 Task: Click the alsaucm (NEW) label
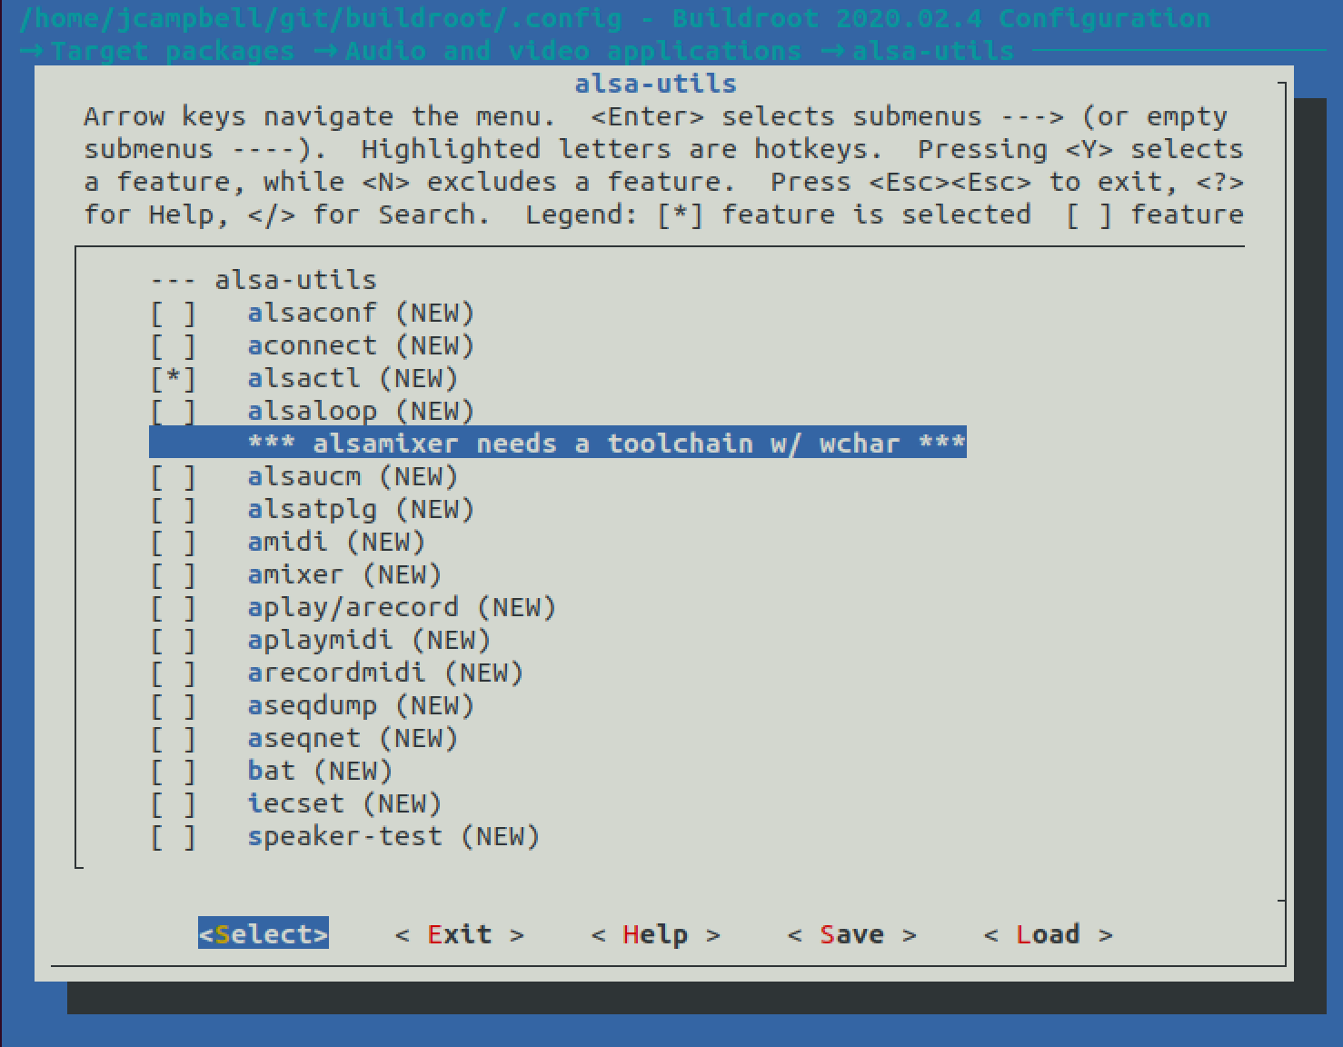(353, 477)
